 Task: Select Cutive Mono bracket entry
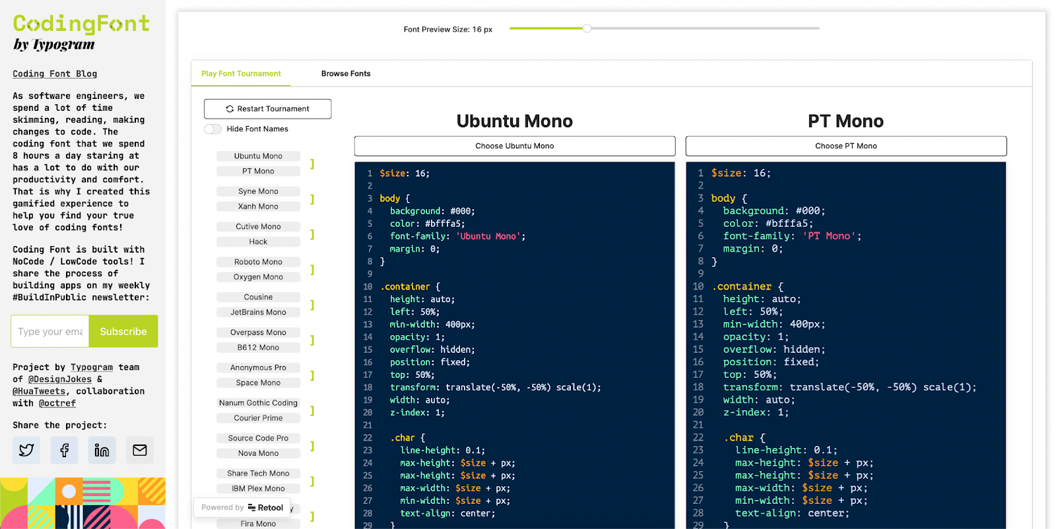click(258, 227)
